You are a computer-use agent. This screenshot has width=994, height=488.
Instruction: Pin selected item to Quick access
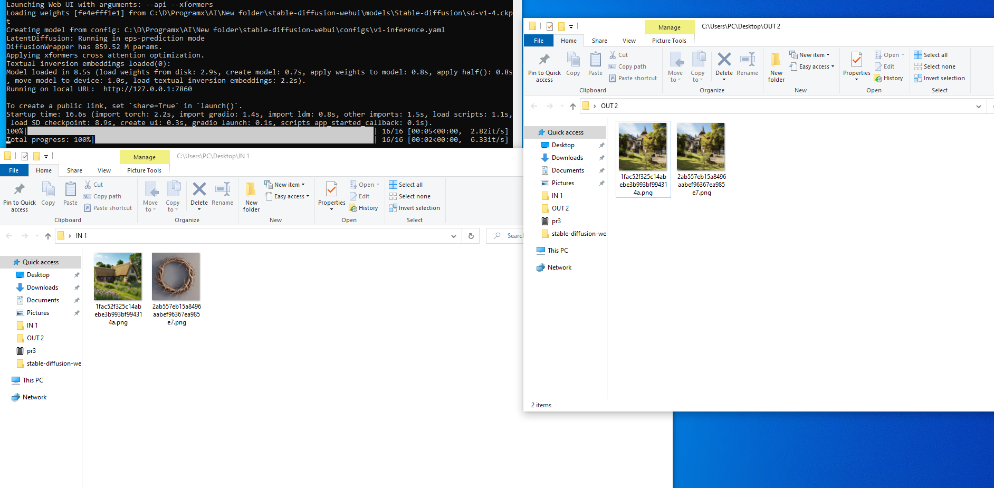[544, 66]
